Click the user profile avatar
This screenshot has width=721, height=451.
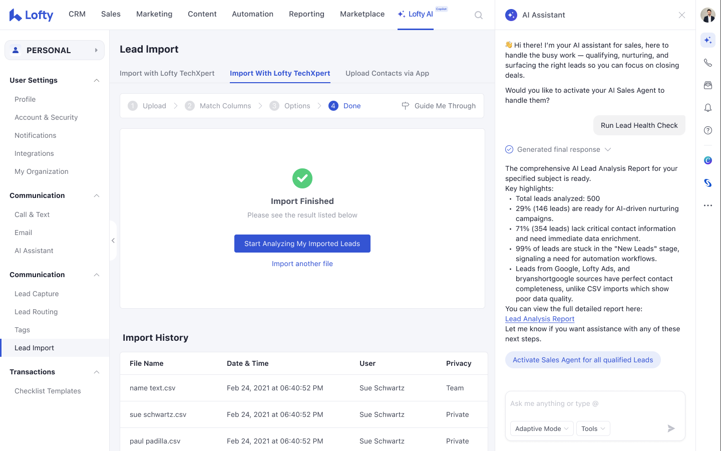707,15
